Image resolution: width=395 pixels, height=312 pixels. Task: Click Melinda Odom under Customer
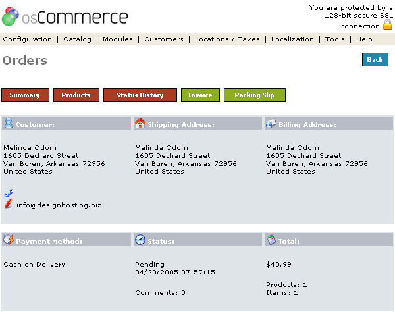(30, 148)
